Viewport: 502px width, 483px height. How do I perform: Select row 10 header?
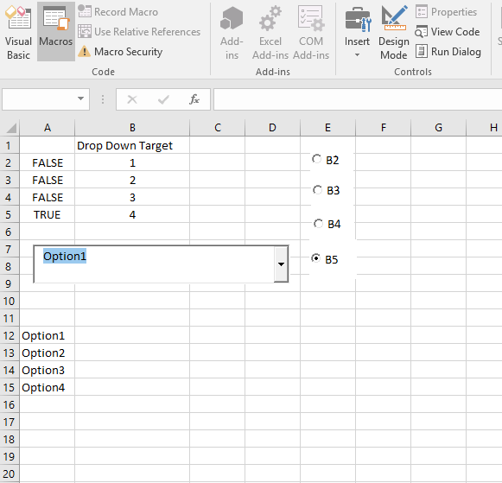coord(9,302)
